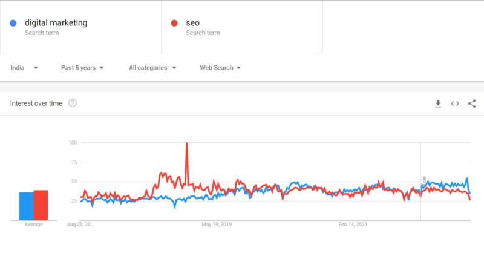Viewport: 484px width, 256px height.
Task: Open the India region dropdown
Action: click(x=24, y=68)
